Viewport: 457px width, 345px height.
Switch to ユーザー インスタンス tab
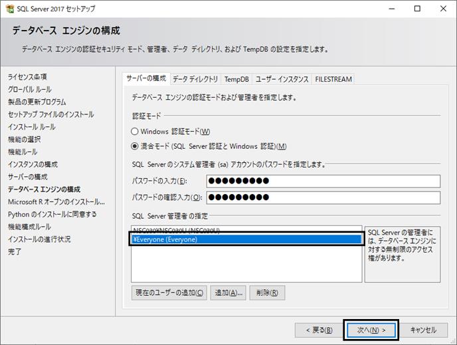click(282, 79)
